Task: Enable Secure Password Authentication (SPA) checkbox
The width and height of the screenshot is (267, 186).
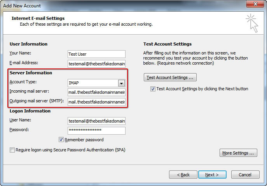Action: 12,150
